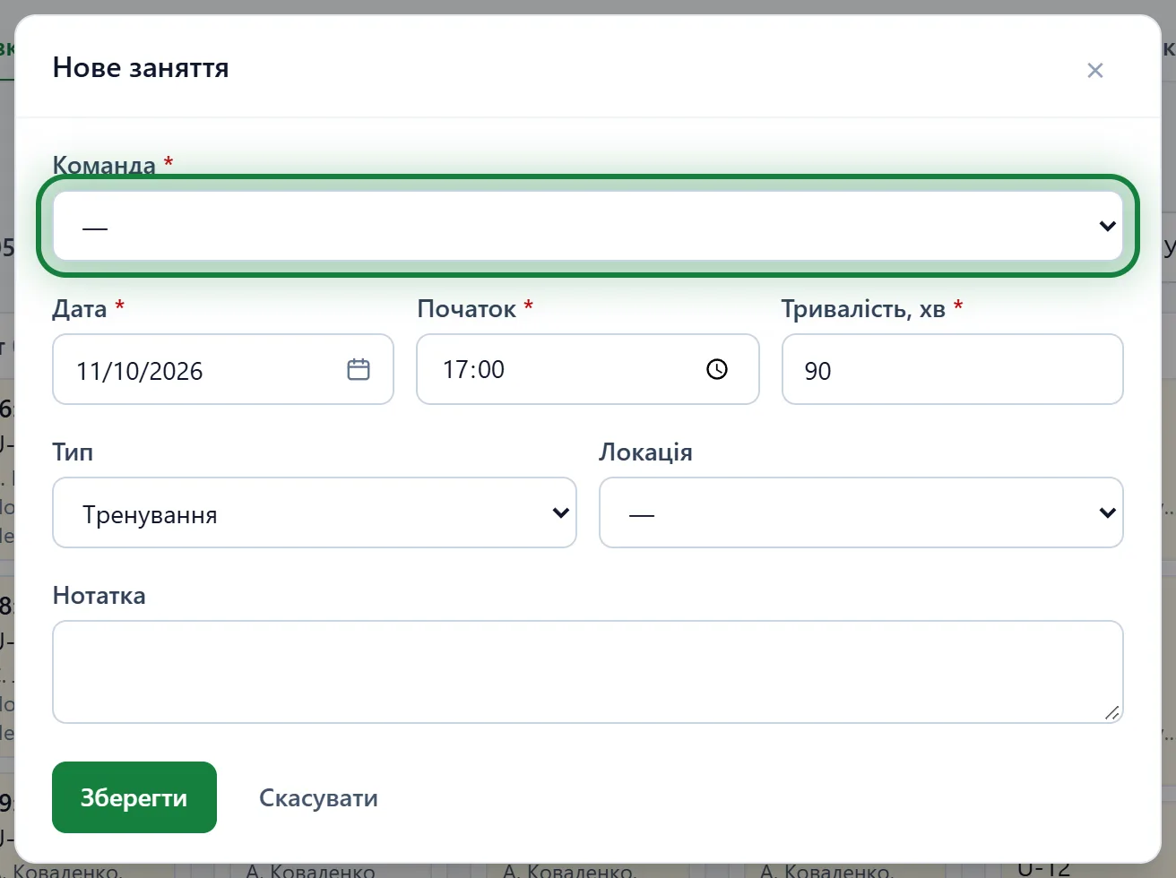Click the clock icon in Початок field
Viewport: 1176px width, 878px height.
click(x=717, y=369)
